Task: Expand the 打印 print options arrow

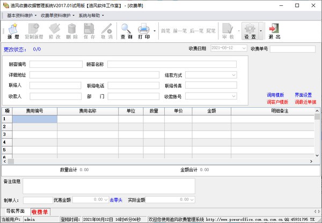Action: [155, 31]
